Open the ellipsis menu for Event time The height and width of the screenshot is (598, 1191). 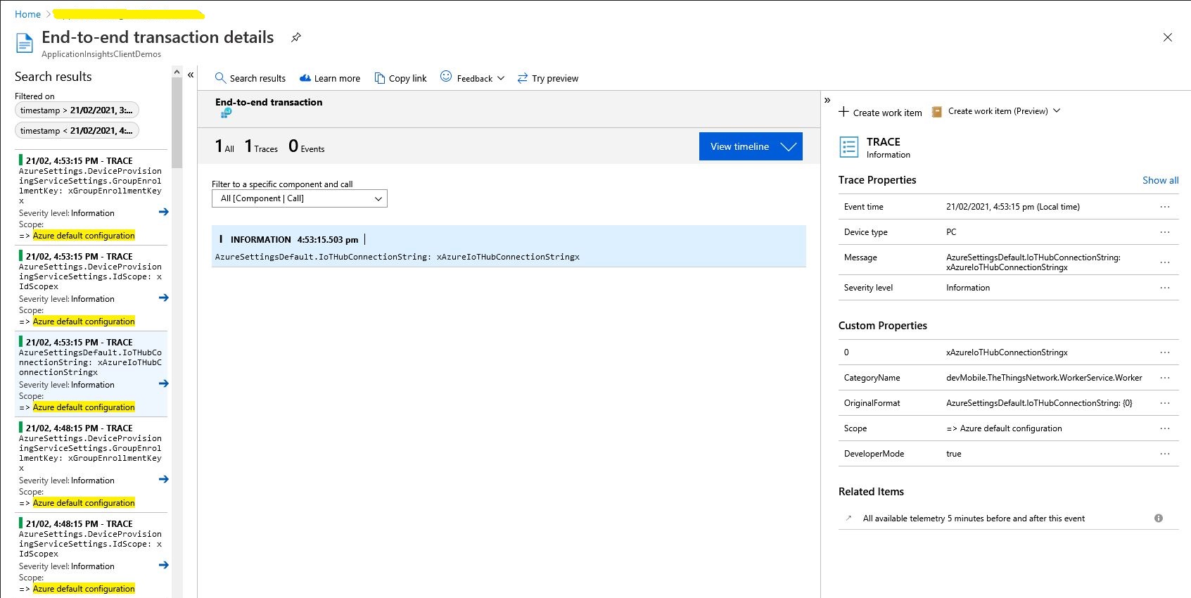(1164, 207)
